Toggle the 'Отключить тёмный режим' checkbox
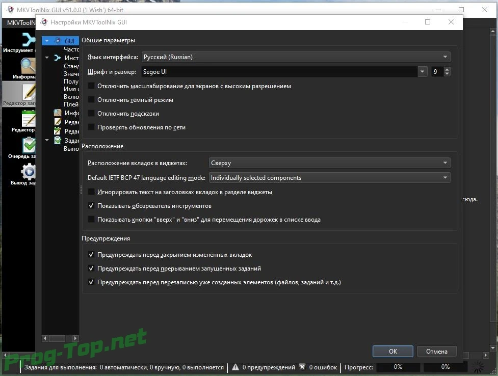Image resolution: width=498 pixels, height=376 pixels. coord(91,99)
